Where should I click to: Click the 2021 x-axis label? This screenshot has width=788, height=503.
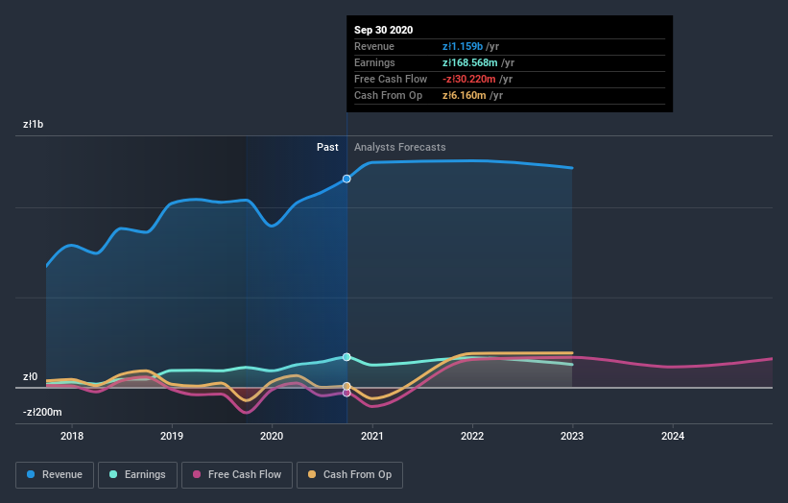371,436
